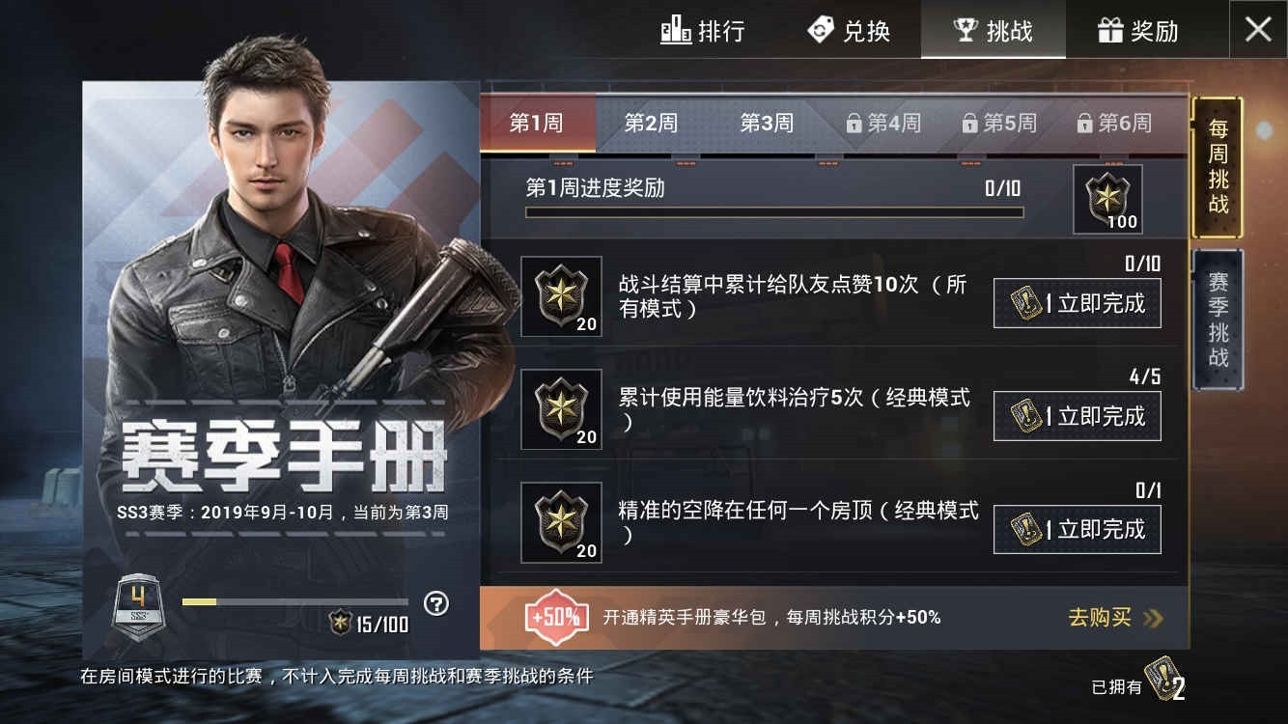Image resolution: width=1288 pixels, height=724 pixels.
Task: Tap the +50% elite pass badge icon
Action: 556,617
